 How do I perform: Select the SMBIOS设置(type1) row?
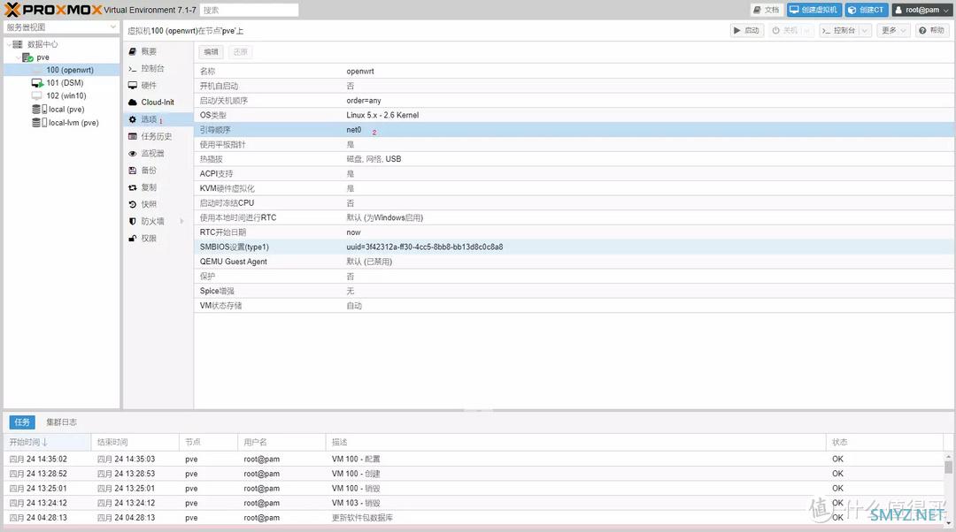[x=574, y=247]
